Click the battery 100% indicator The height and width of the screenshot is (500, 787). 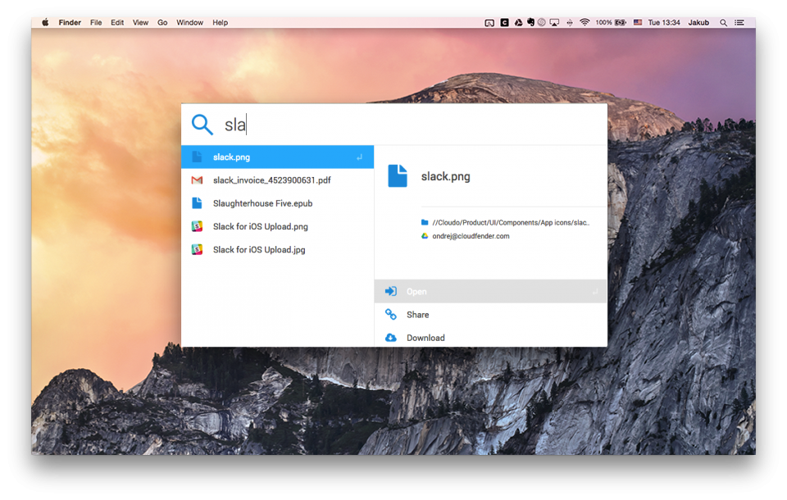611,23
